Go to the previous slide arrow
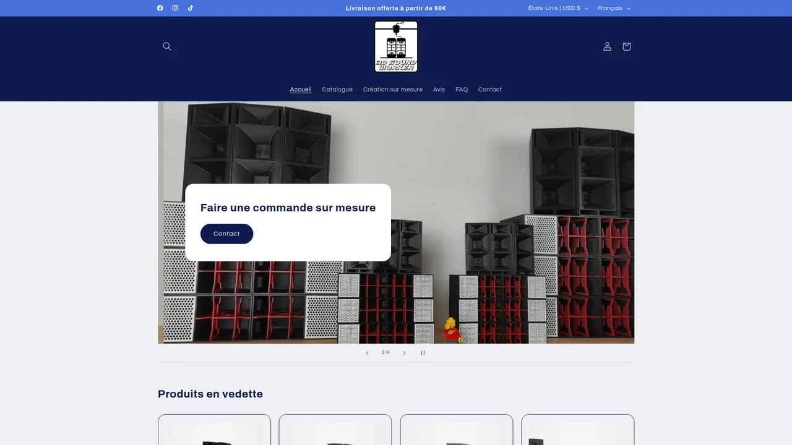 pyautogui.click(x=367, y=353)
